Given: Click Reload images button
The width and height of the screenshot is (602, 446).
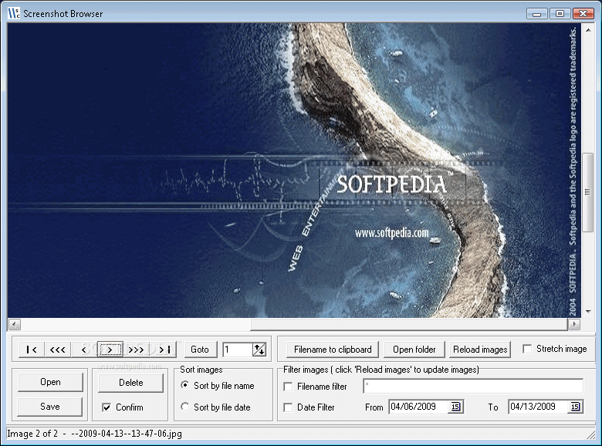Looking at the screenshot, I should (x=480, y=350).
